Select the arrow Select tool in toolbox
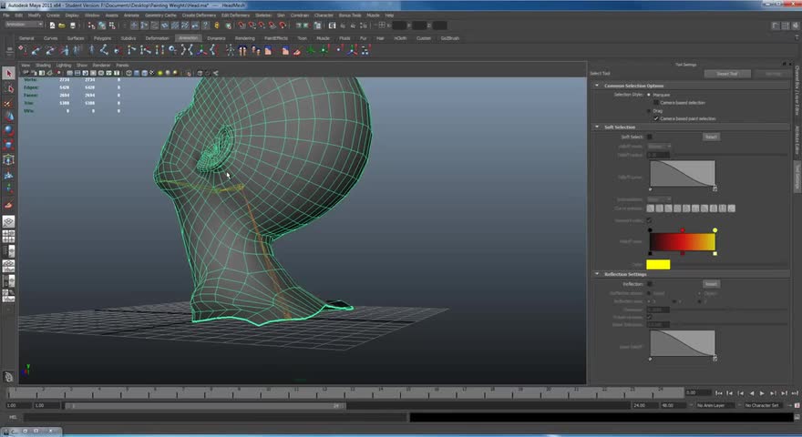 tap(9, 74)
